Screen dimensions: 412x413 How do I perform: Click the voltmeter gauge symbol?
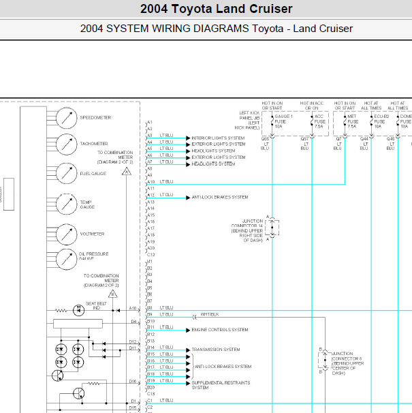click(x=66, y=234)
